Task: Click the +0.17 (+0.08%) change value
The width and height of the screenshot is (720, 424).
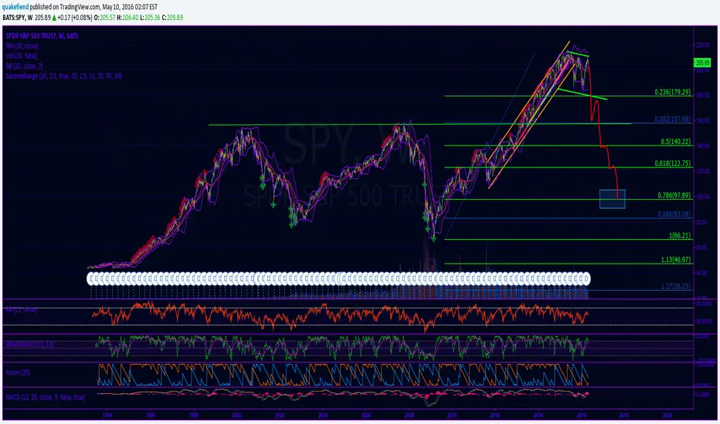Action: pos(74,18)
